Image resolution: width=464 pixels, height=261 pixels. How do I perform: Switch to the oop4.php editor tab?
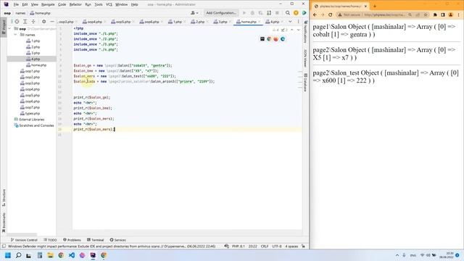pyautogui.click(x=94, y=22)
